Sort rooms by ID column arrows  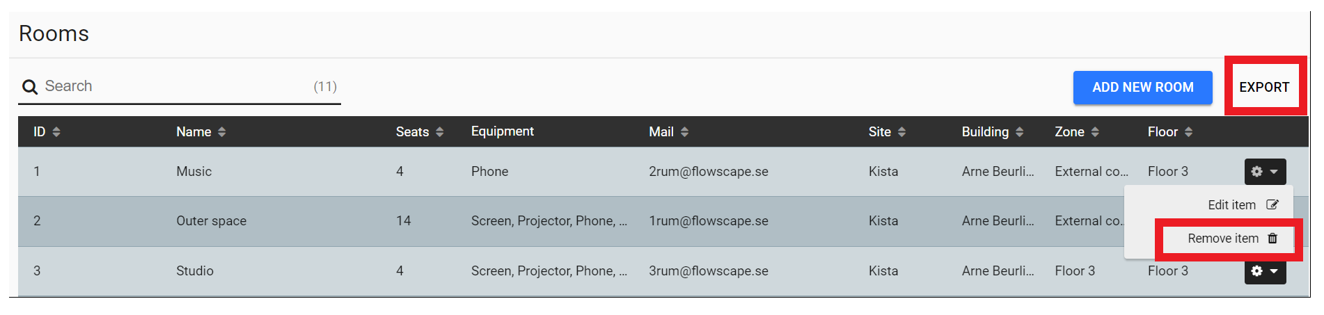(x=56, y=132)
